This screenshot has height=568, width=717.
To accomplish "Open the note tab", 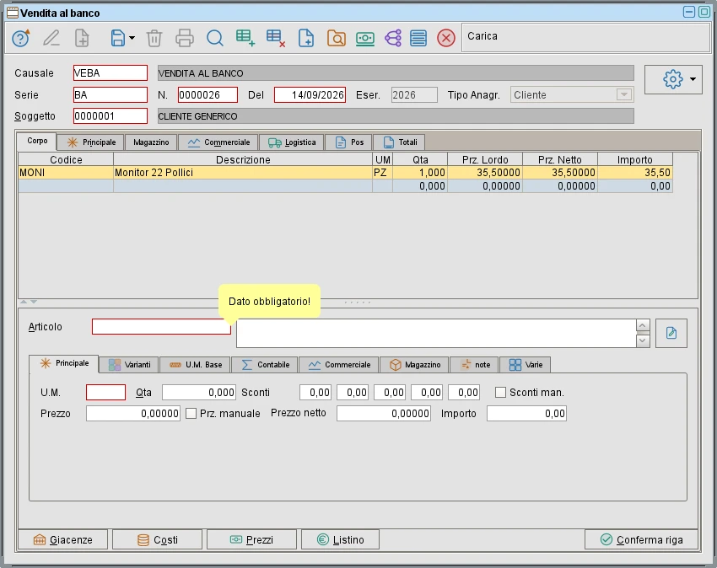I will click(x=475, y=365).
